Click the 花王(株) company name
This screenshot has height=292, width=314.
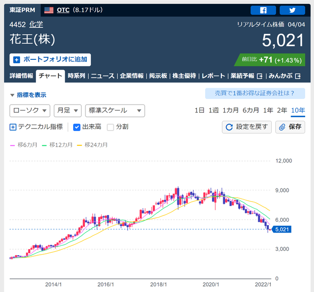coord(32,39)
